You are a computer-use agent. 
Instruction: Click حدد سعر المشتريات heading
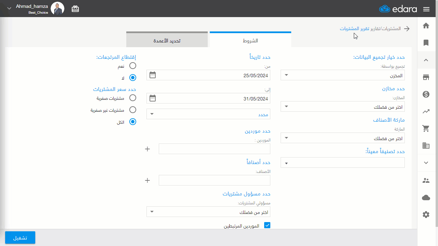pyautogui.click(x=115, y=89)
